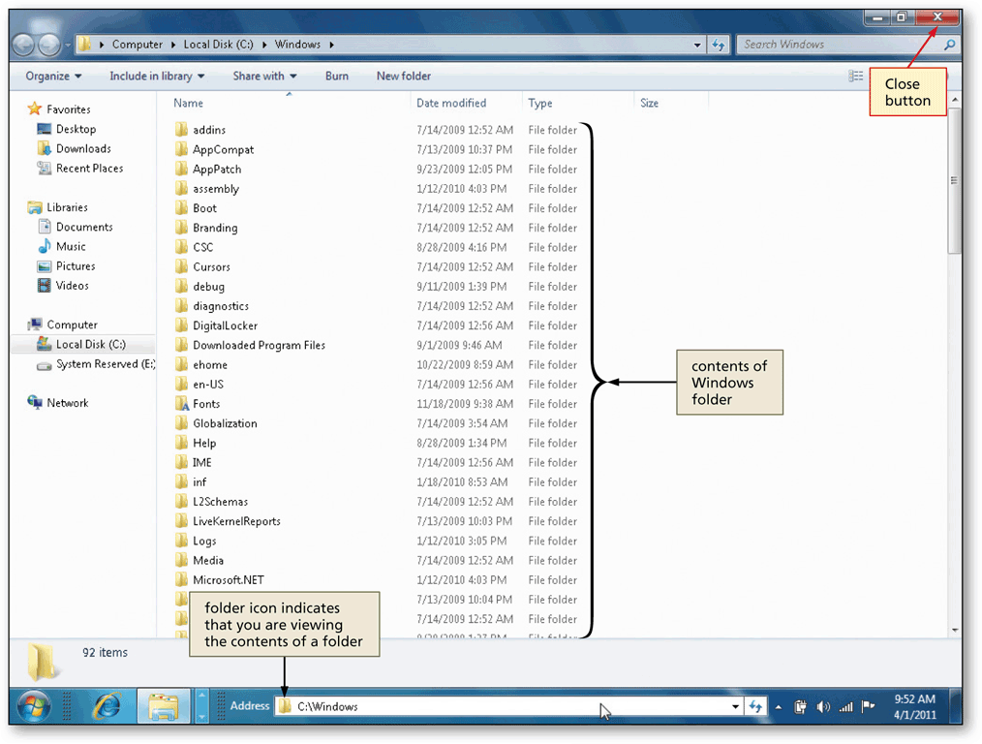Viewport: 982px width, 744px height.
Task: Click the Search Windows field
Action: coord(841,45)
